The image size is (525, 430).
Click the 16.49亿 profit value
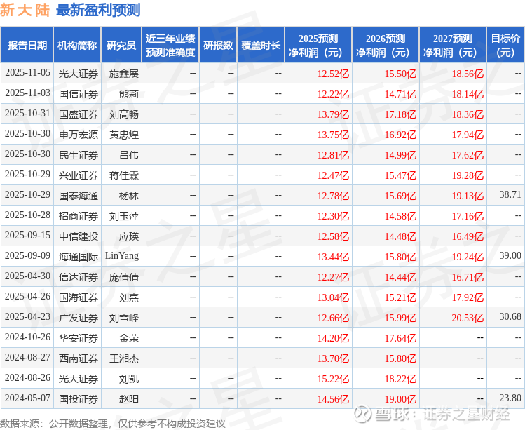(x=468, y=236)
